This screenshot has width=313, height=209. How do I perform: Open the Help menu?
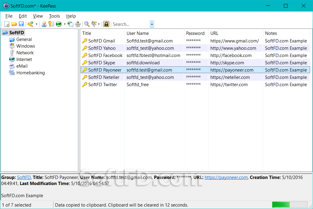[71, 16]
